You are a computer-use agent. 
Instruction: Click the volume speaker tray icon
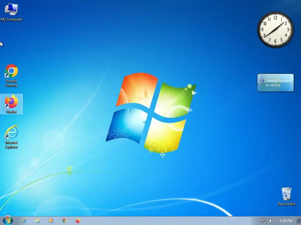coord(271,221)
